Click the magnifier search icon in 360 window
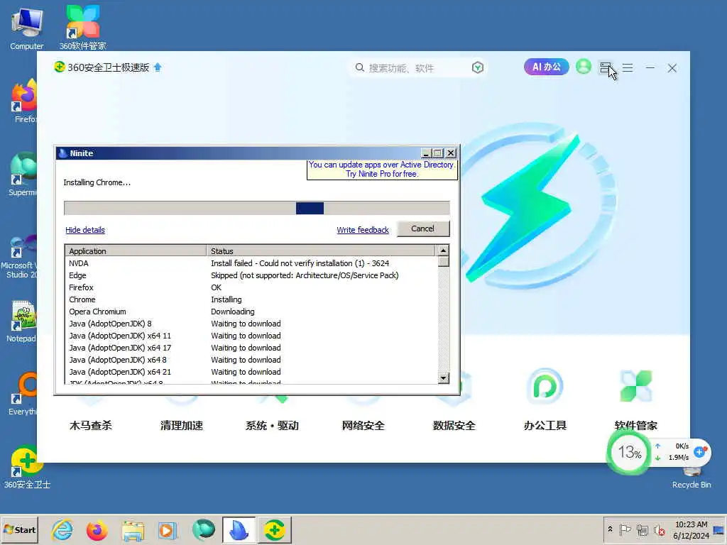 [x=359, y=67]
